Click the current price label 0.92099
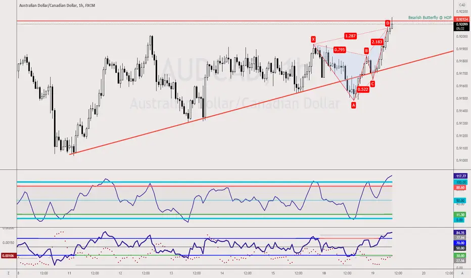The width and height of the screenshot is (471, 278). [462, 24]
